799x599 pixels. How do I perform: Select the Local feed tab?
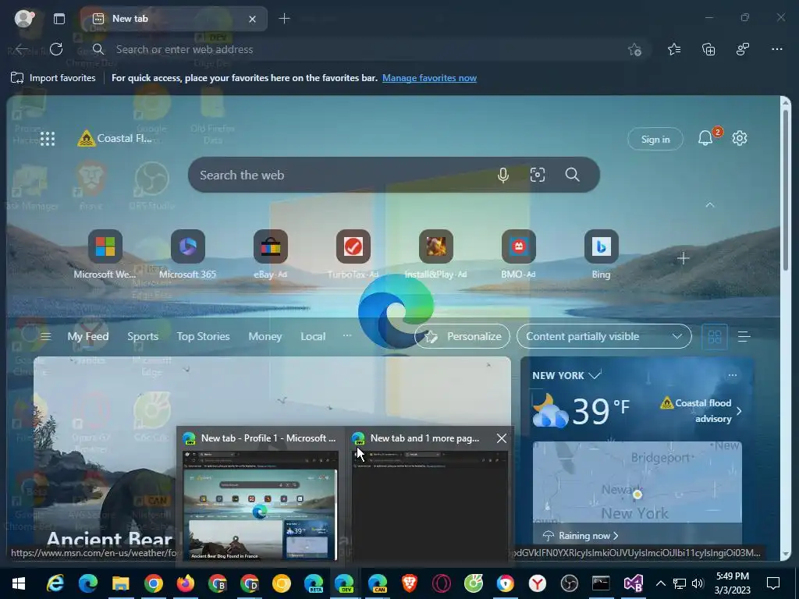[x=313, y=337]
